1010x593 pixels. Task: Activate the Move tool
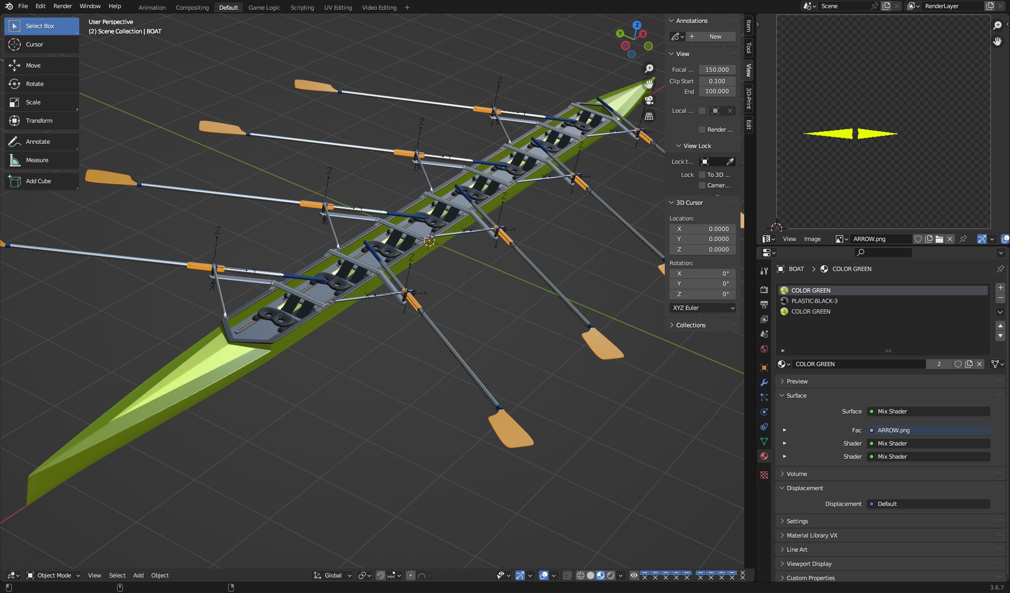(x=42, y=65)
